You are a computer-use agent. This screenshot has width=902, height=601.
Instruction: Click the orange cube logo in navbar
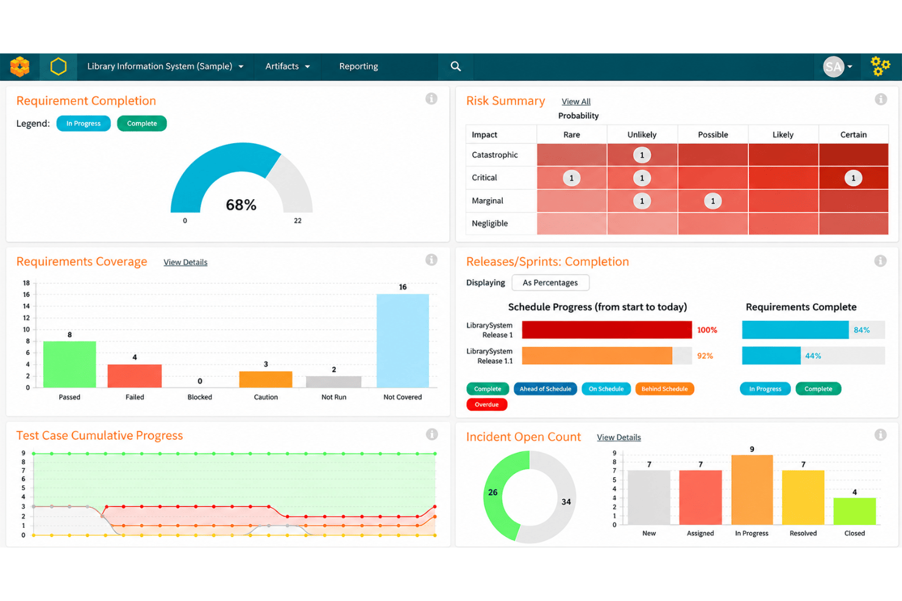click(20, 66)
